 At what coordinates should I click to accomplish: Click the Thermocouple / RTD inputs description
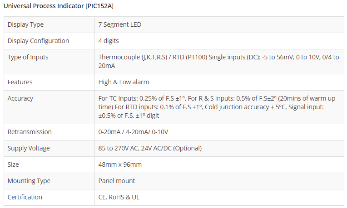click(218, 62)
